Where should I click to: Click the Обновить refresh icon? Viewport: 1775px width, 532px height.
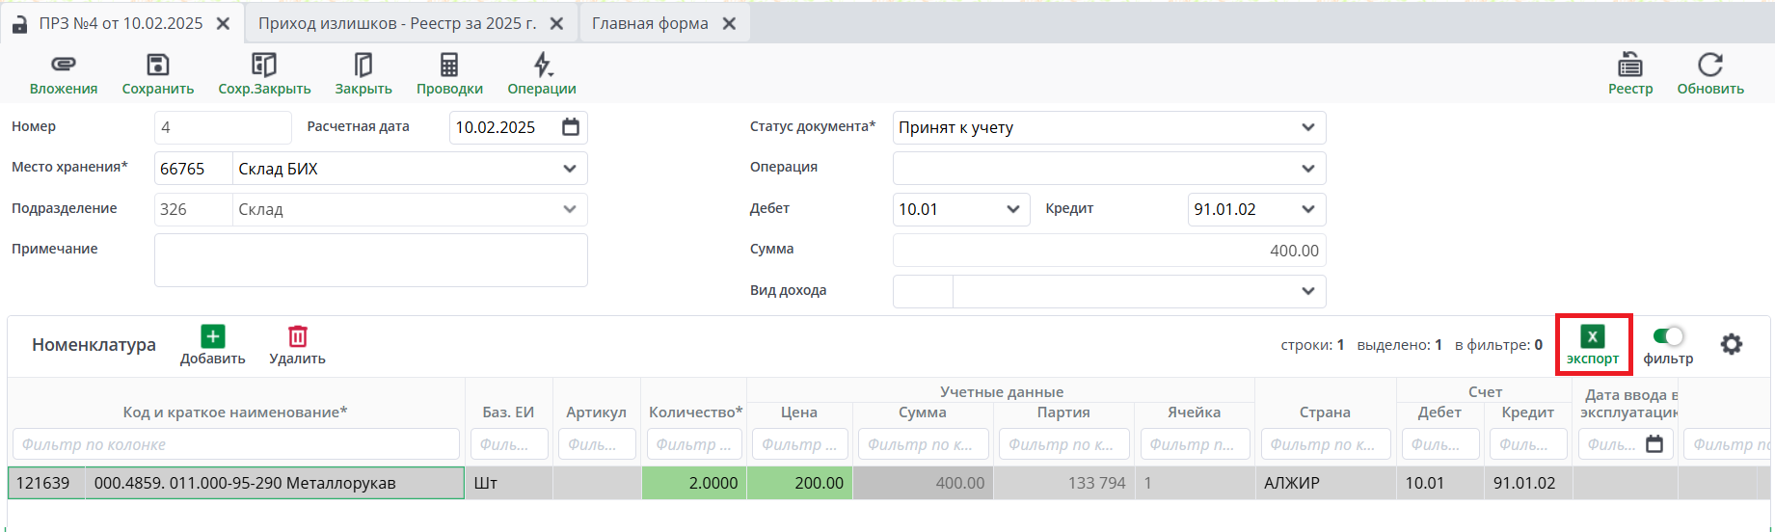(x=1709, y=66)
